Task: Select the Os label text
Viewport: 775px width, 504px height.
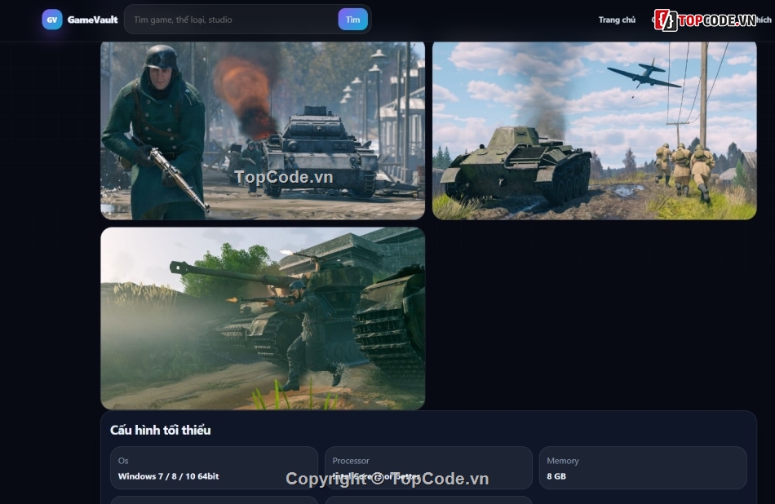Action: (123, 461)
